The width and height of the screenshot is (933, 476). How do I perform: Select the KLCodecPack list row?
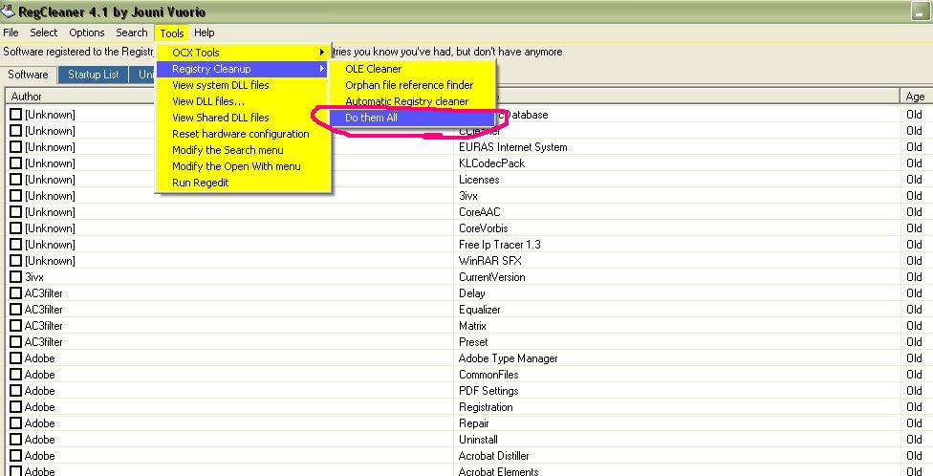coord(491,163)
